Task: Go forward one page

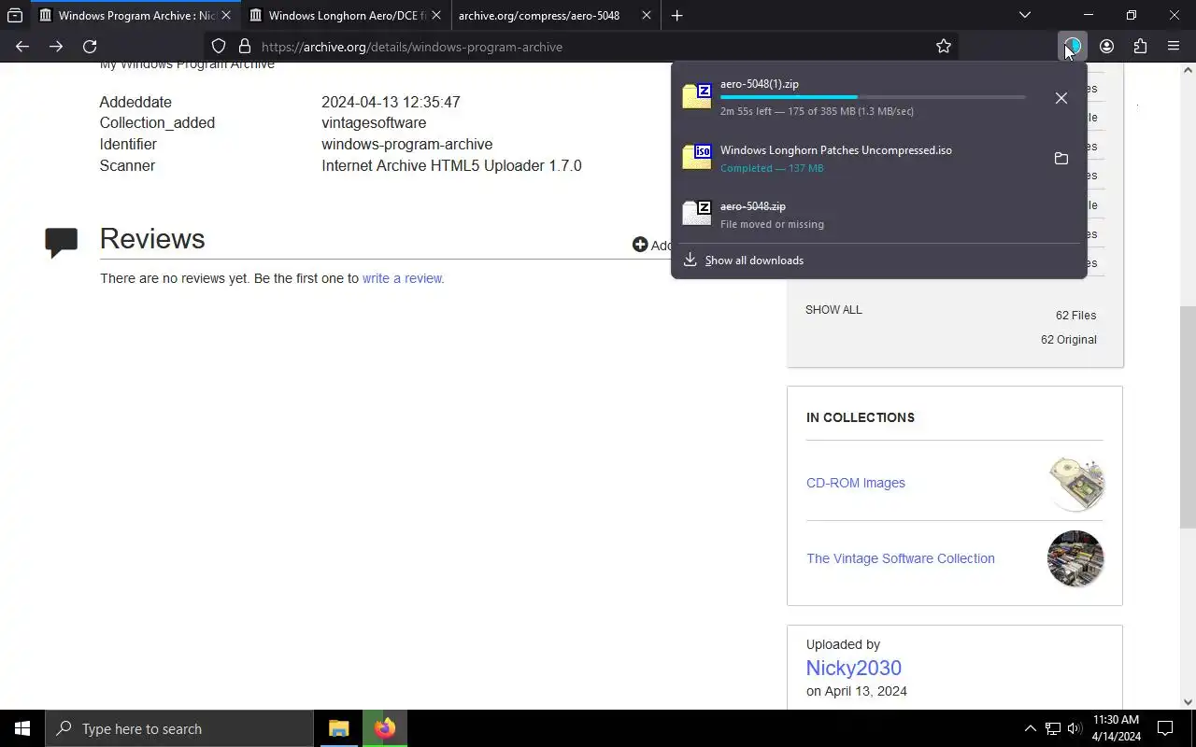Action: [x=56, y=46]
